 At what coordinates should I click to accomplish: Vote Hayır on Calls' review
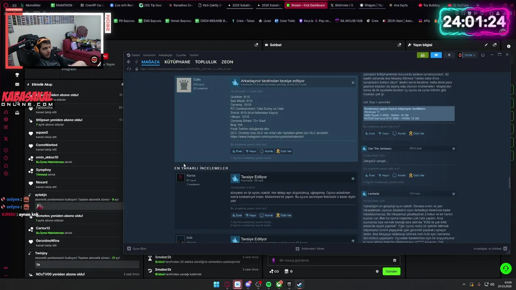[x=250, y=151]
